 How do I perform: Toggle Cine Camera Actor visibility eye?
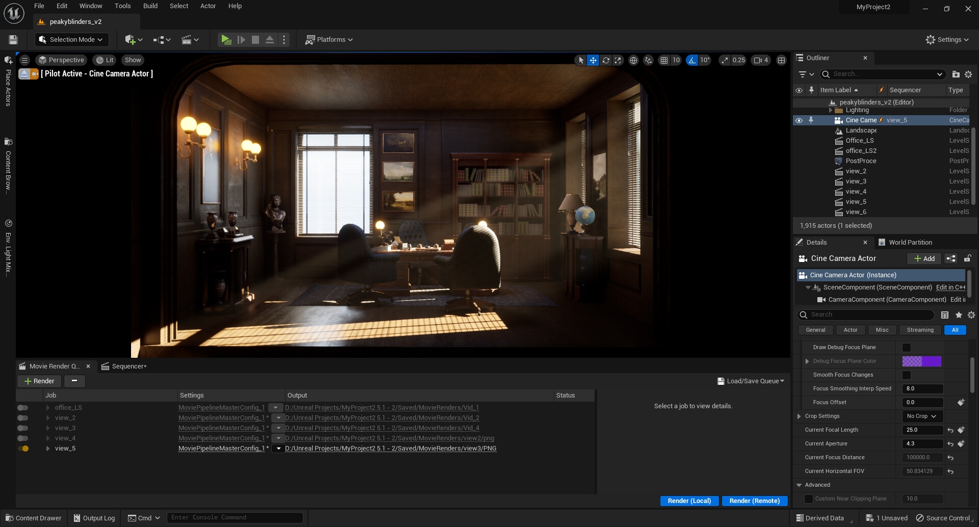pos(799,120)
